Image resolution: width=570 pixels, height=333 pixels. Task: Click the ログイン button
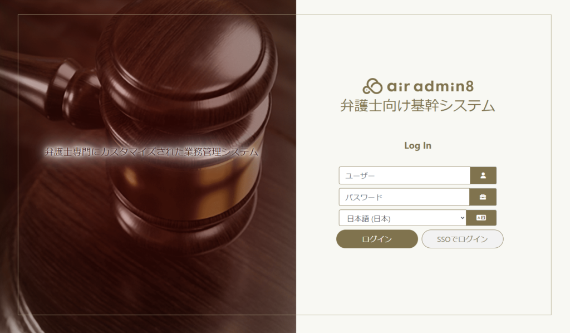377,239
